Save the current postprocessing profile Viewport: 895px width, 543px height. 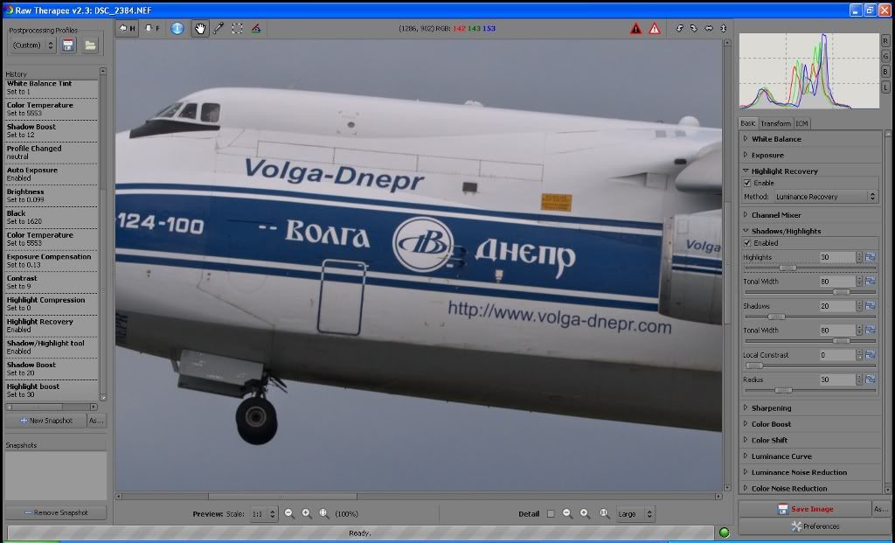pos(68,45)
